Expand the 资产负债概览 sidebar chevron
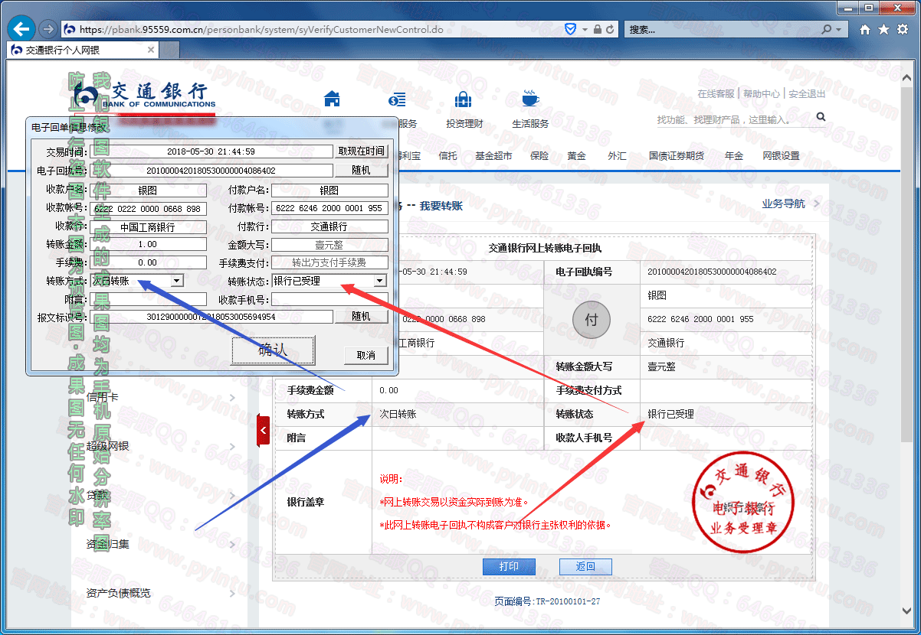The width and height of the screenshot is (921, 635). tap(232, 593)
